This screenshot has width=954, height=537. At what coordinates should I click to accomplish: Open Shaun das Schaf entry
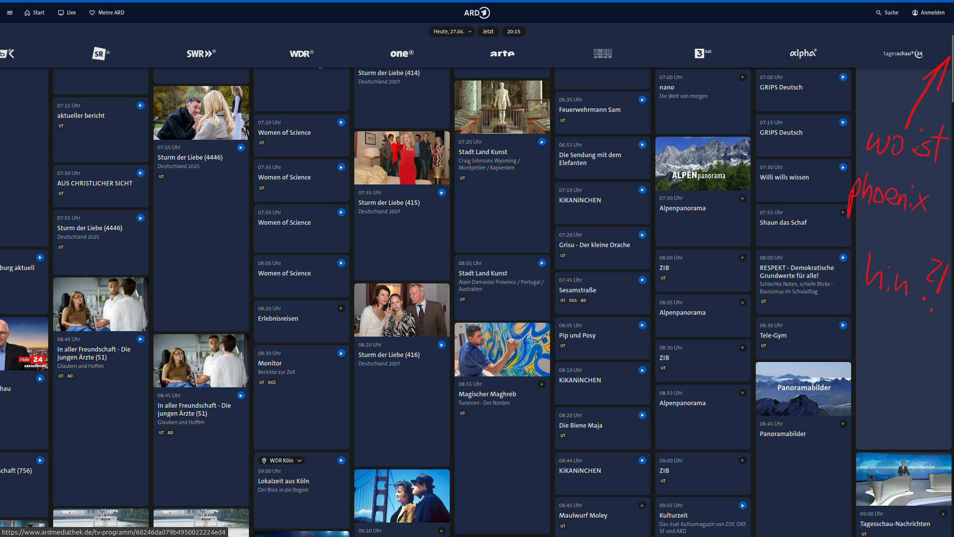click(803, 225)
